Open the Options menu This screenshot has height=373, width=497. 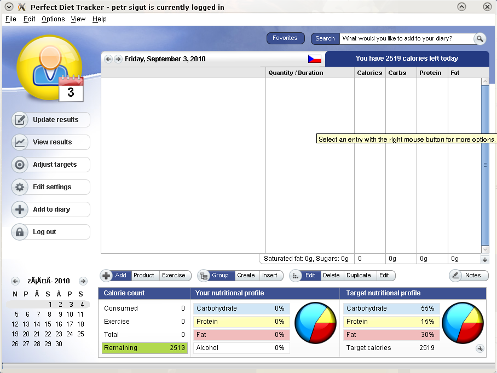click(x=53, y=19)
